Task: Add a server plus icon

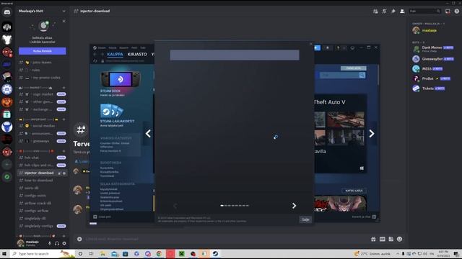Action: click(x=6, y=165)
